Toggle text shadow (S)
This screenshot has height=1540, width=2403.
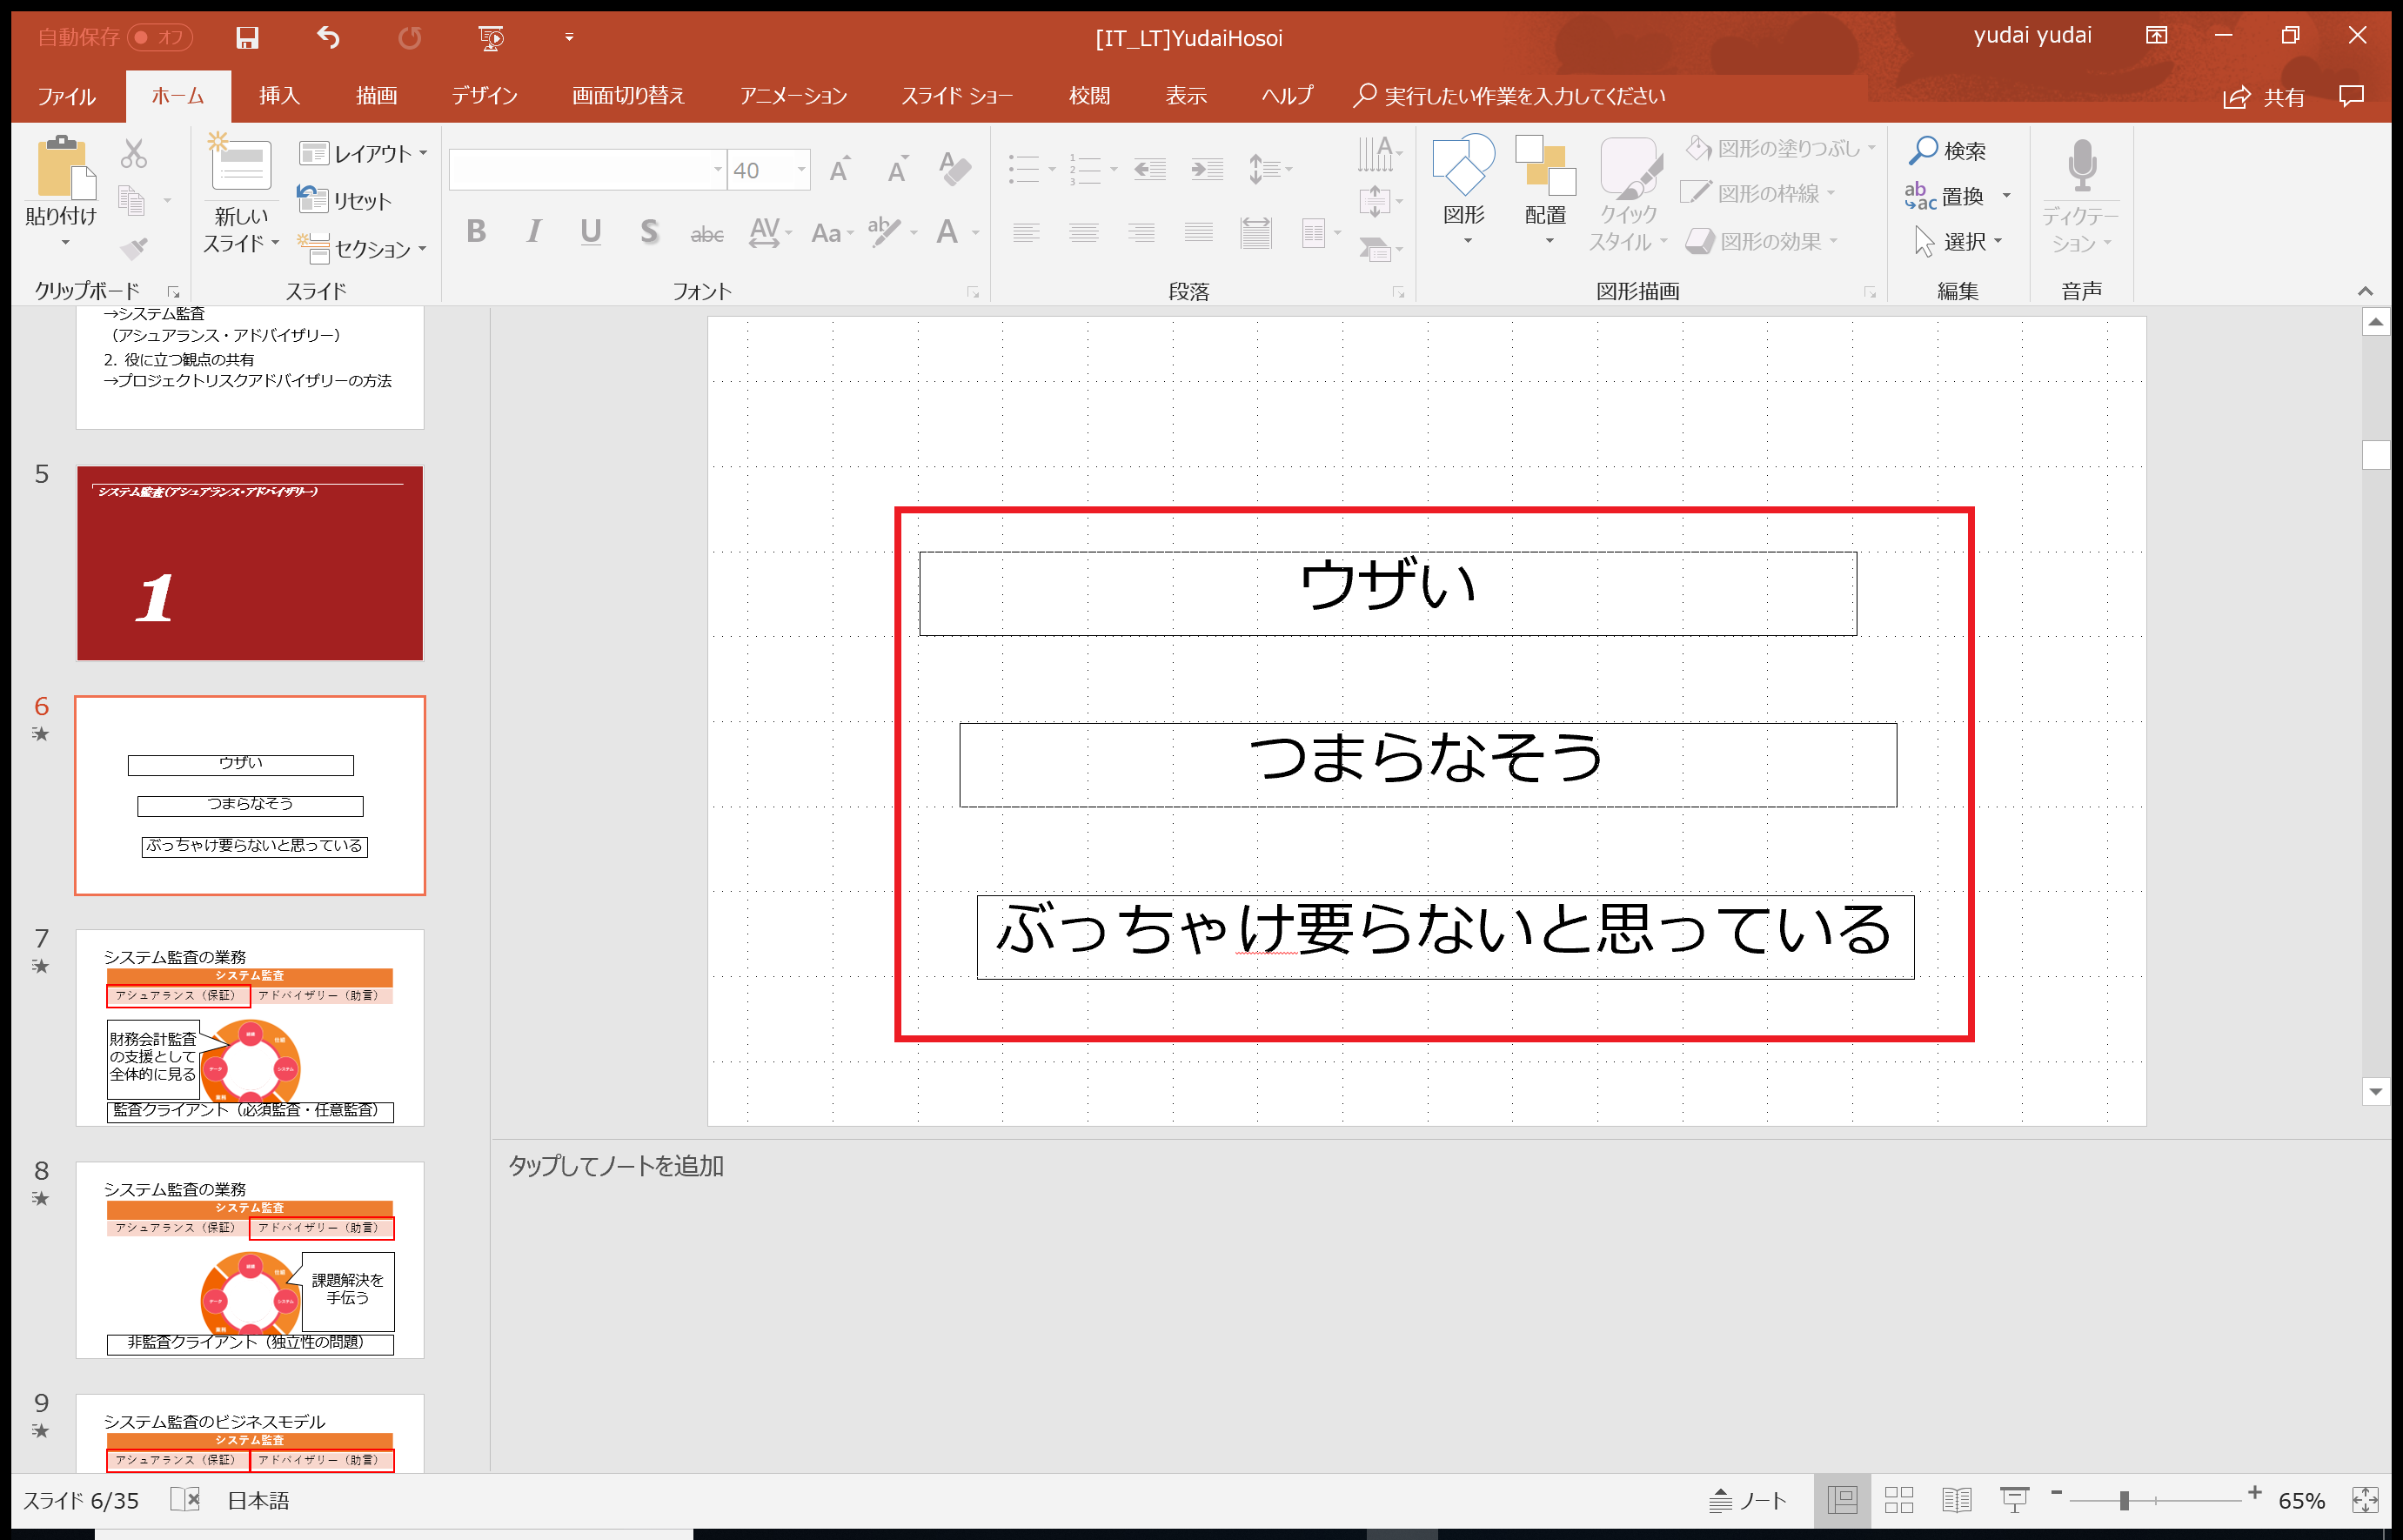649,232
